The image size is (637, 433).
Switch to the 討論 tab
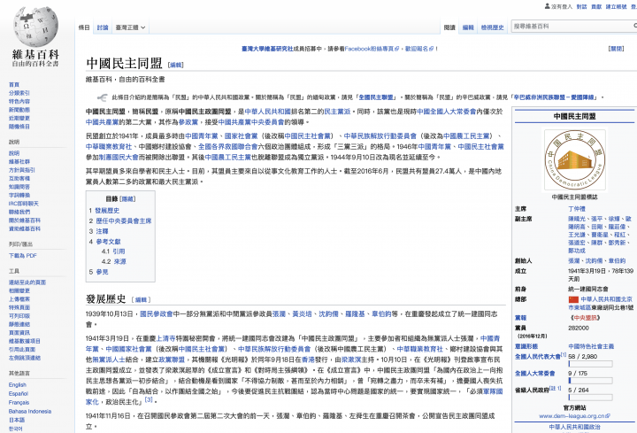[103, 27]
